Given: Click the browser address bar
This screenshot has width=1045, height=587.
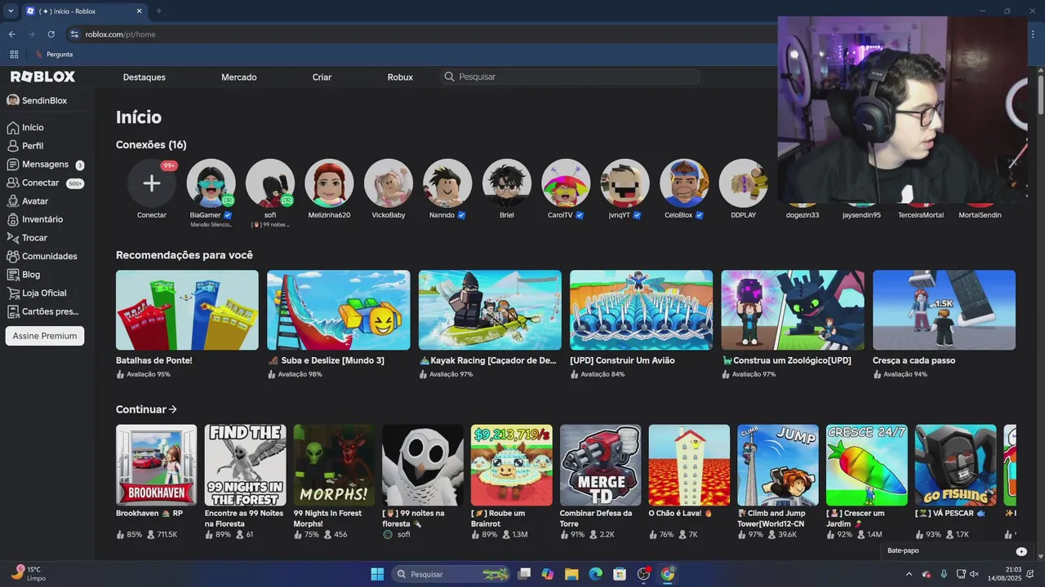Looking at the screenshot, I should (420, 34).
